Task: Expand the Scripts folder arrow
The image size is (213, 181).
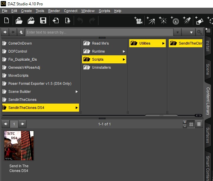Action: point(124,59)
